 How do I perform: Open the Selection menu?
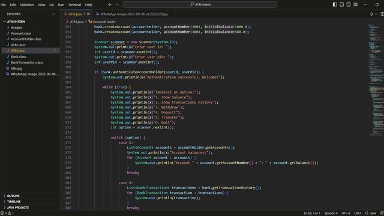(x=26, y=5)
